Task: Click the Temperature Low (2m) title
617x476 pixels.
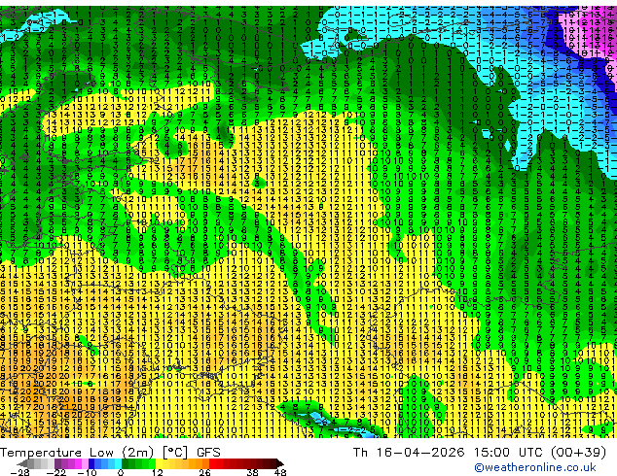Action: click(x=76, y=453)
